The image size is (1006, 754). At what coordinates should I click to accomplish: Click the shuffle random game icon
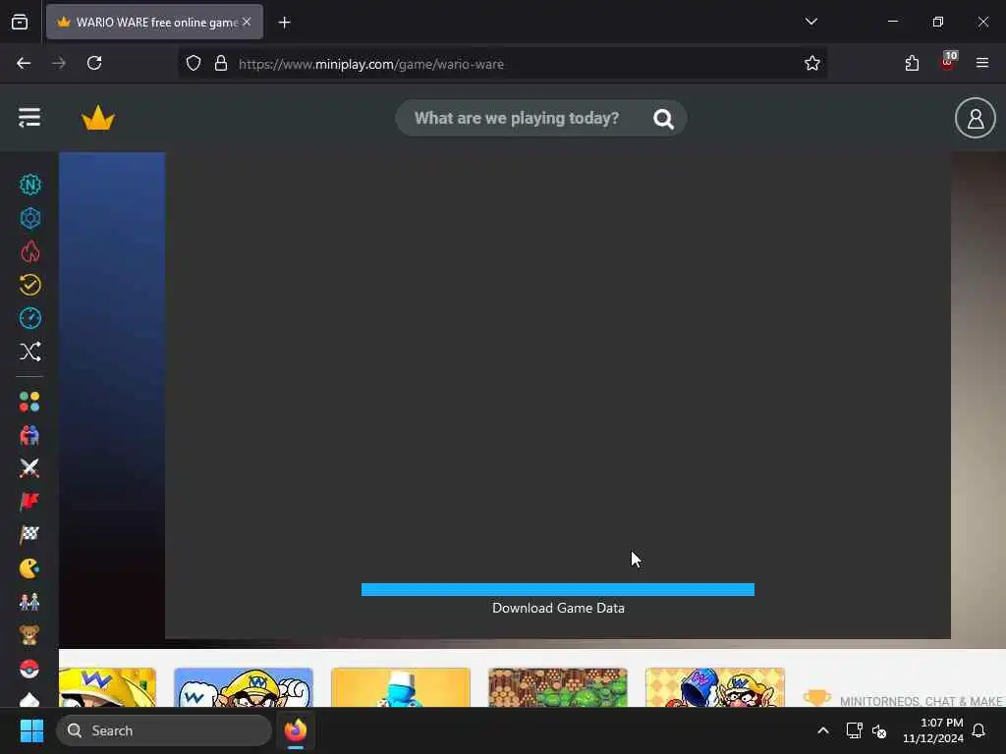(x=29, y=351)
